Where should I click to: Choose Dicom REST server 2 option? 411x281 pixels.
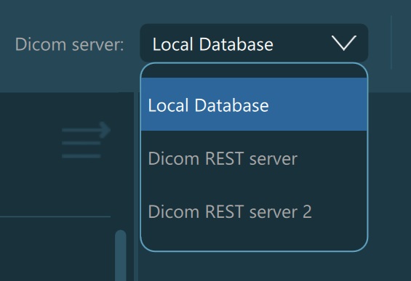pos(254,211)
